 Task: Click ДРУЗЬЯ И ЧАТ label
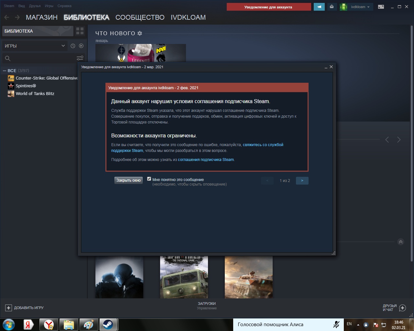pos(389,308)
